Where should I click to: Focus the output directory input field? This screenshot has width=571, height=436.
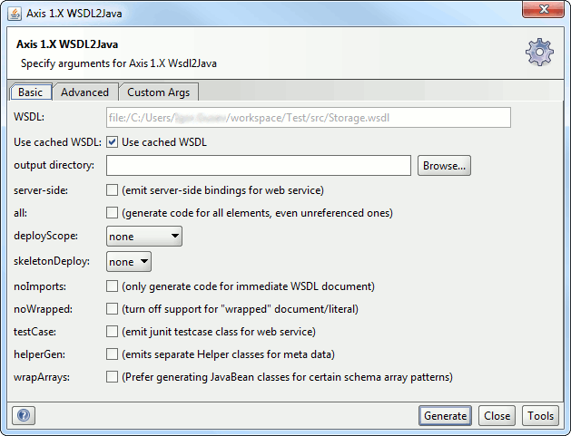click(x=259, y=166)
